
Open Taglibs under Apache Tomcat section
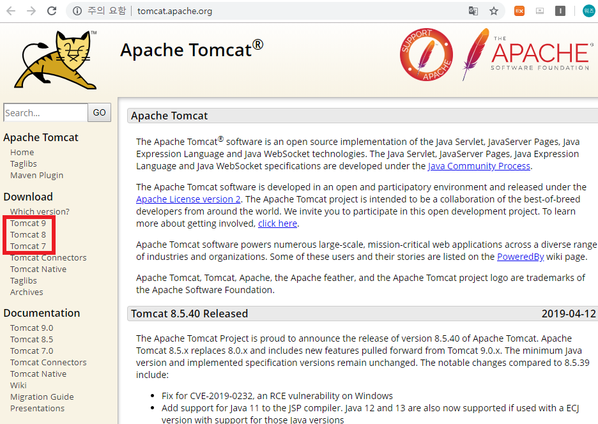point(23,163)
